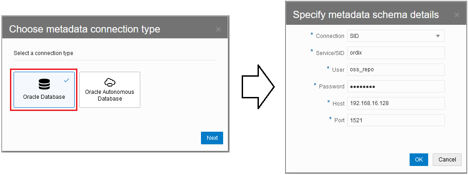The width and height of the screenshot is (468, 175).
Task: Click the Next button
Action: coord(212,138)
